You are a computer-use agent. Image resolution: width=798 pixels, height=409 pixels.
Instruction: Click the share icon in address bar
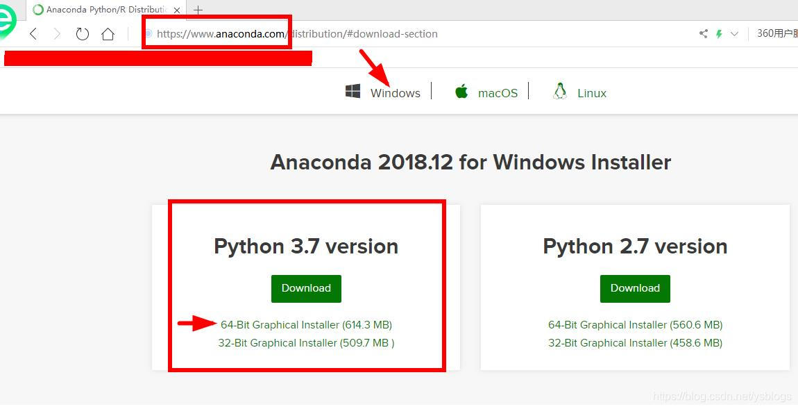[704, 34]
